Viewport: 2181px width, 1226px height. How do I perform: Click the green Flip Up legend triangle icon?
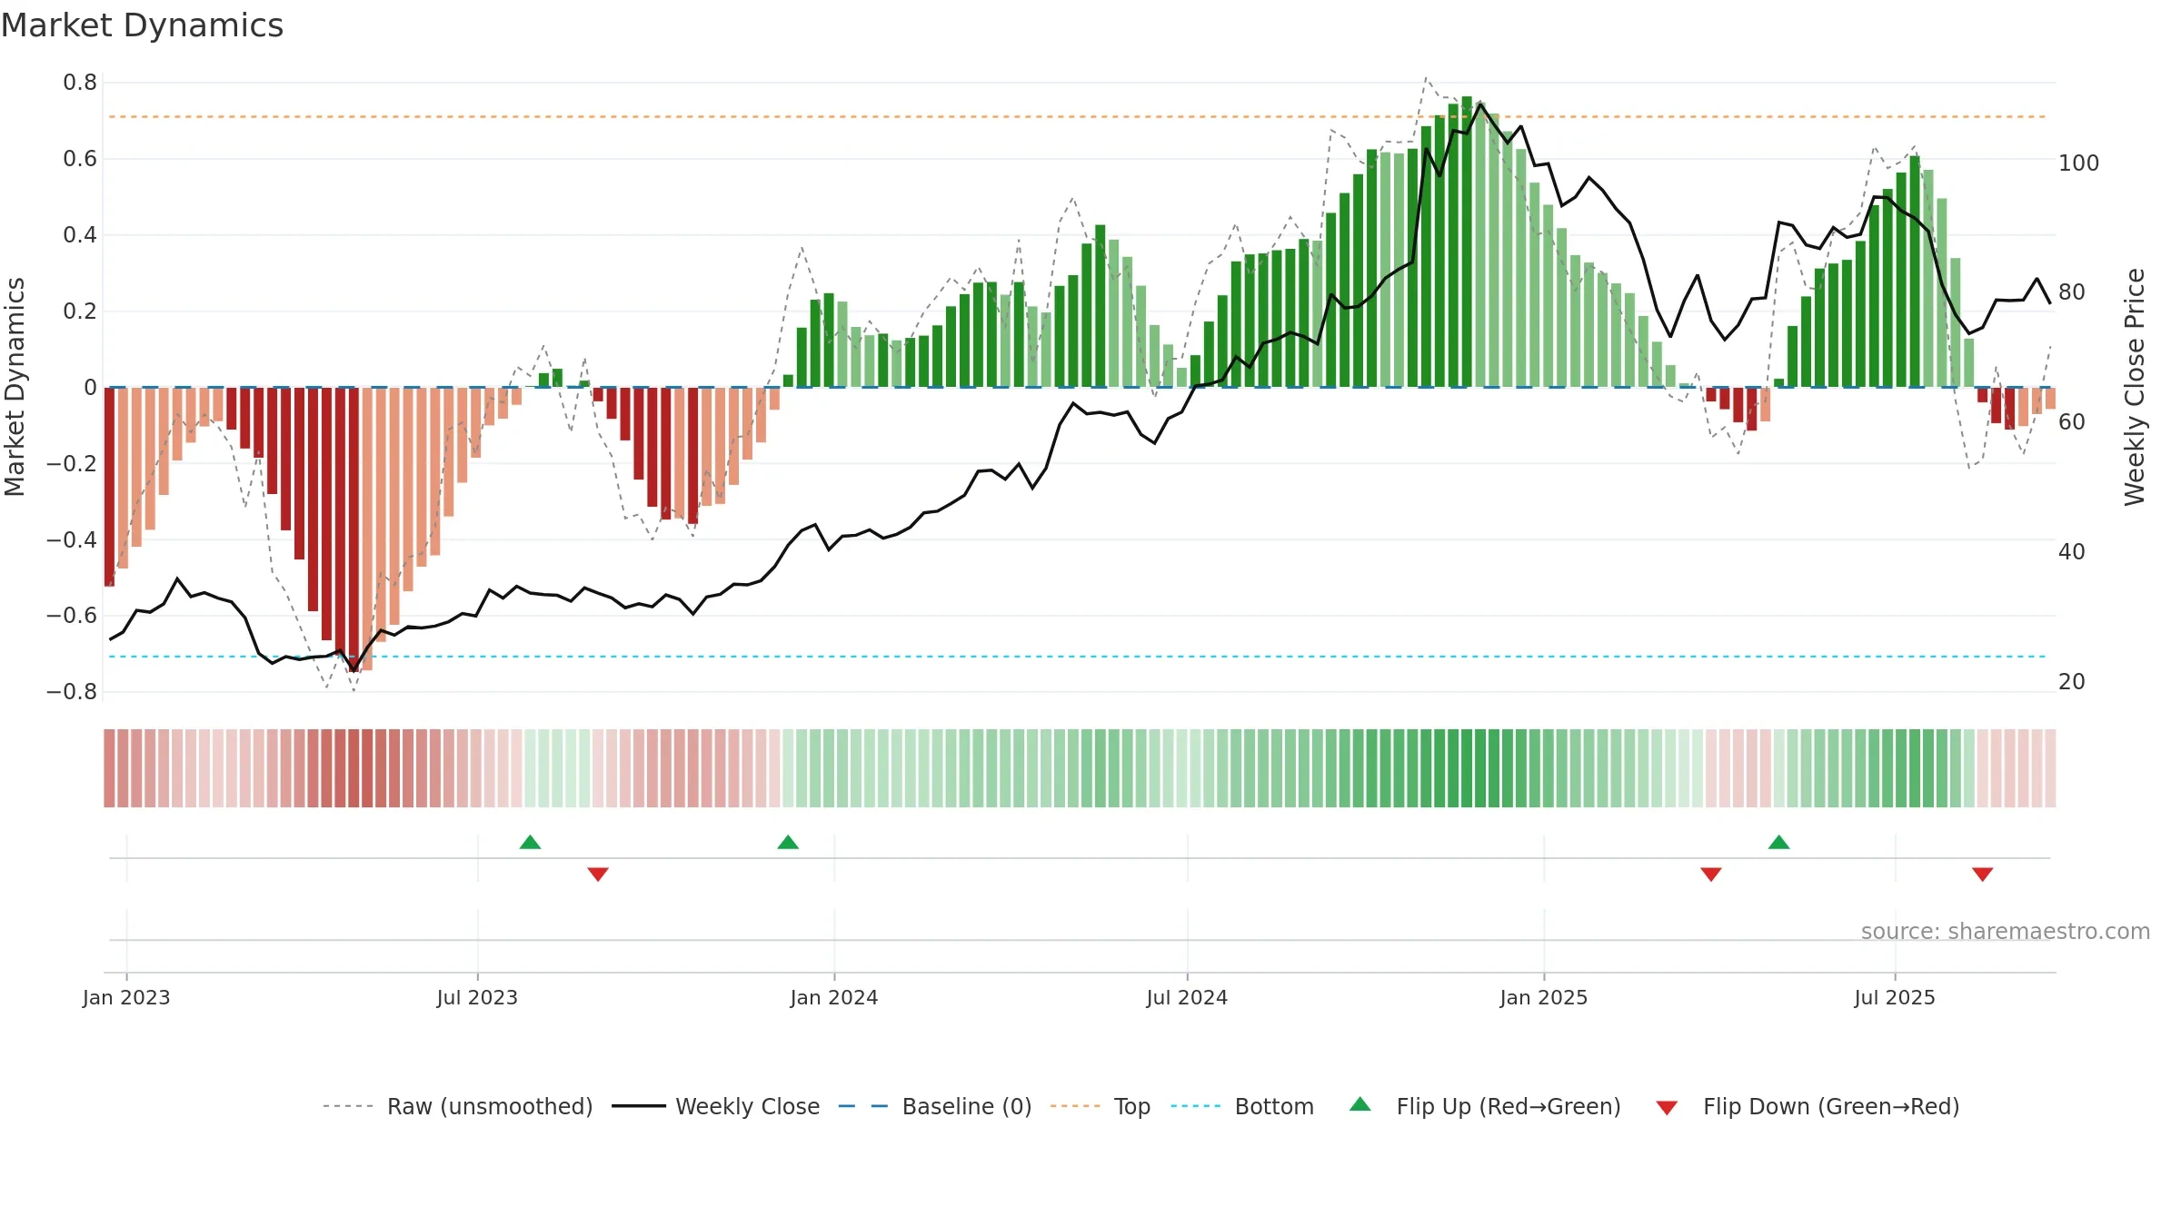1360,1104
